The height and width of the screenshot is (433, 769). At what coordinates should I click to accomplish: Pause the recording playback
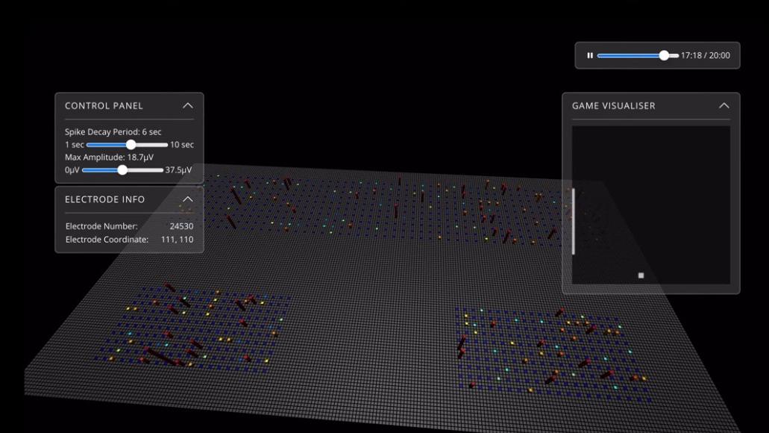590,56
